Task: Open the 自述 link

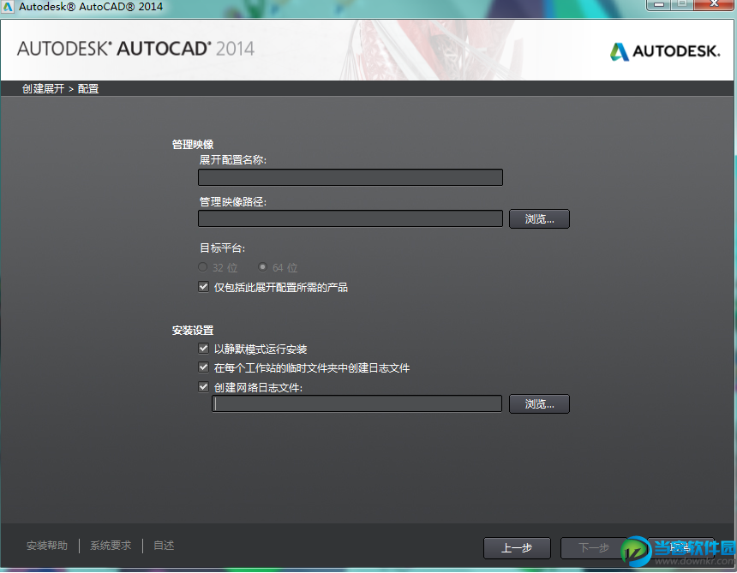Action: [x=164, y=546]
